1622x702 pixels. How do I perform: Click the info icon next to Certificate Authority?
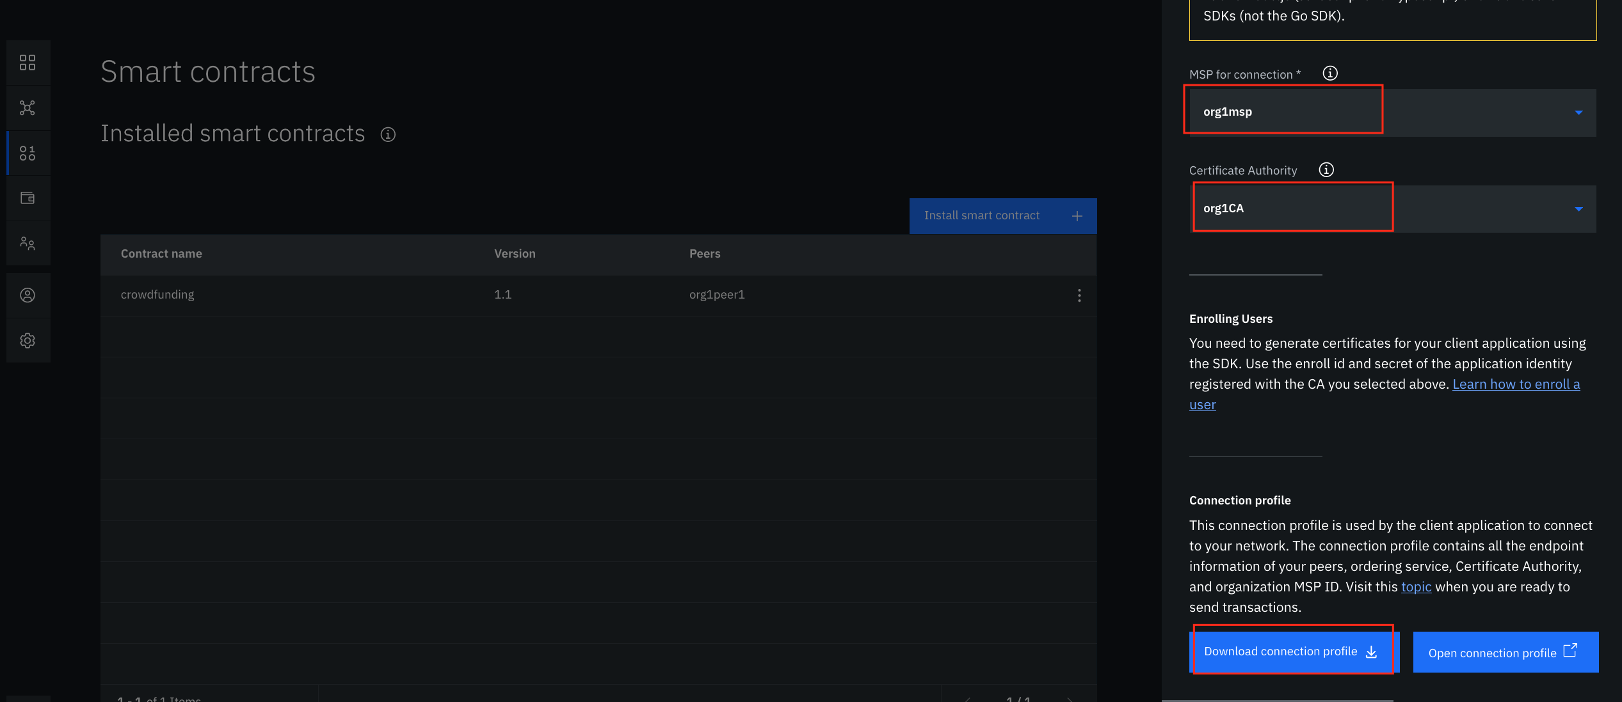(x=1326, y=169)
